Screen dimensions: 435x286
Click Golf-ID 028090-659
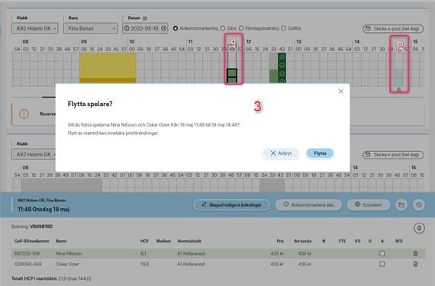click(28, 264)
